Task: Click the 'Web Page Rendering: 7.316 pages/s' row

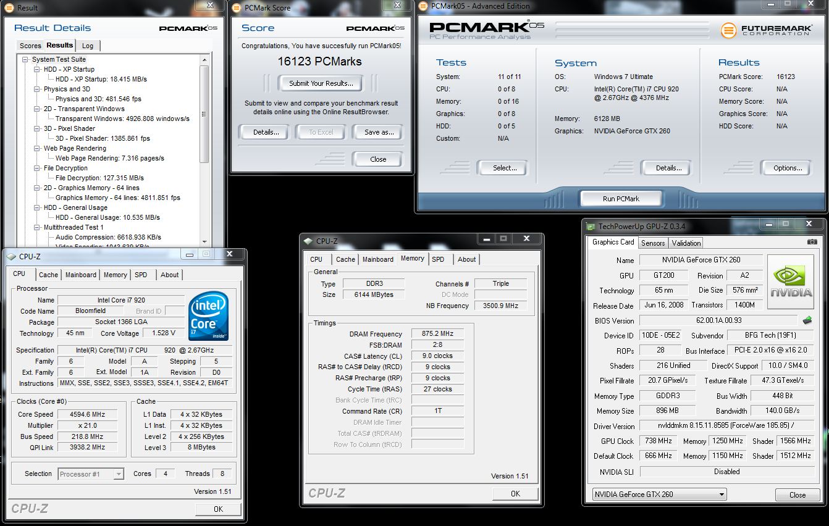Action: [110, 158]
